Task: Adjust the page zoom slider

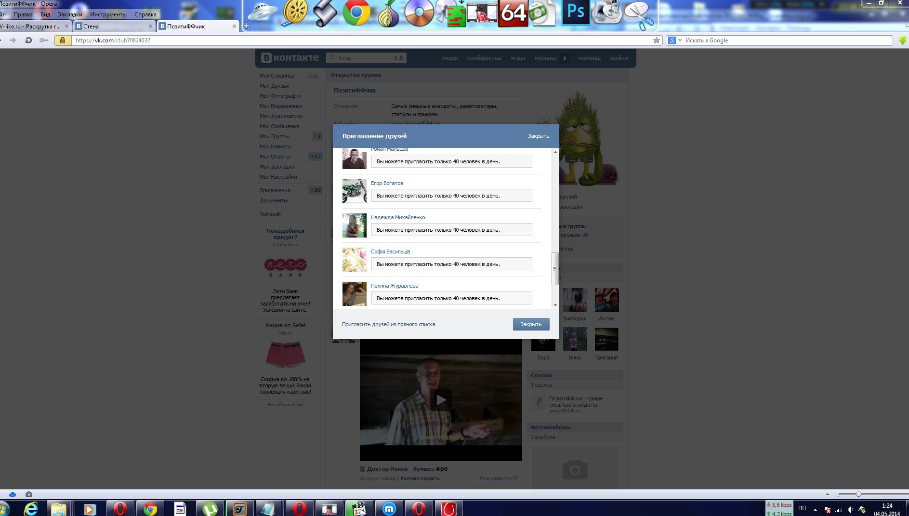Action: point(858,494)
